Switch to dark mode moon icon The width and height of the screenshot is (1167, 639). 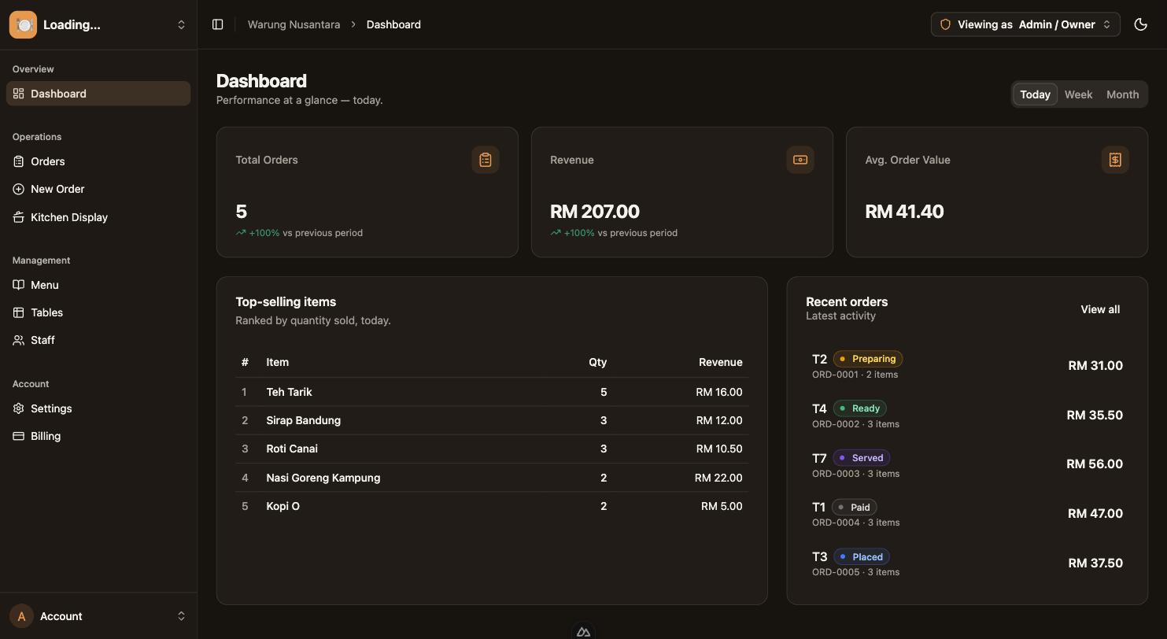click(x=1140, y=24)
